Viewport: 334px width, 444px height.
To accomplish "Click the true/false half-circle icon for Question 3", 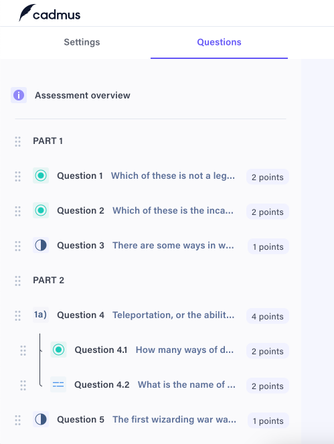I will (x=41, y=245).
